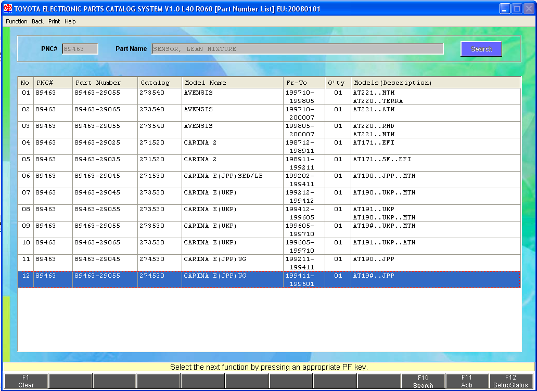This screenshot has height=391, width=537.
Task: Open the Help menu
Action: coord(70,21)
